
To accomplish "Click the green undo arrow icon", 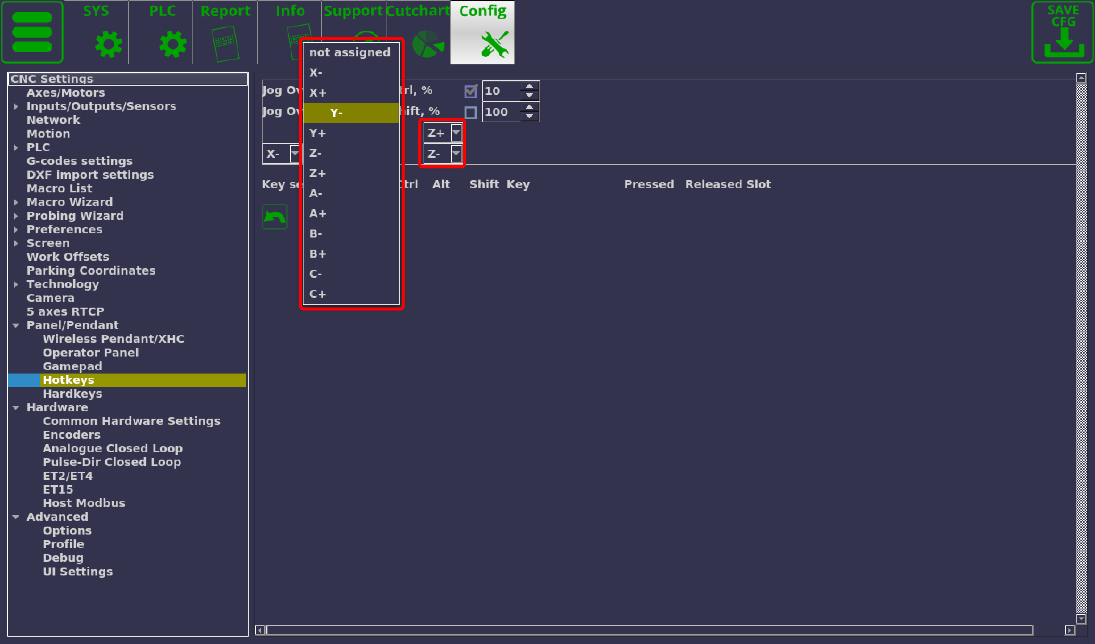I will (275, 216).
